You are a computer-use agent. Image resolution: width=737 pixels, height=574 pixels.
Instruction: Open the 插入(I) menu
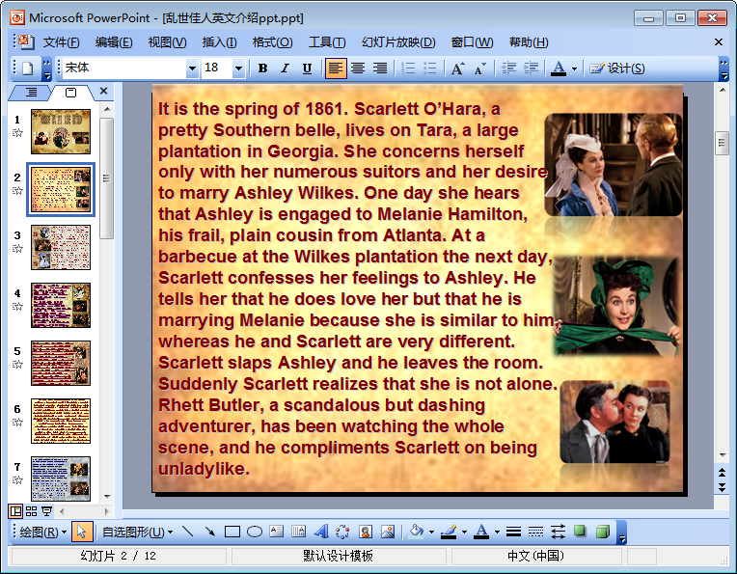(219, 42)
